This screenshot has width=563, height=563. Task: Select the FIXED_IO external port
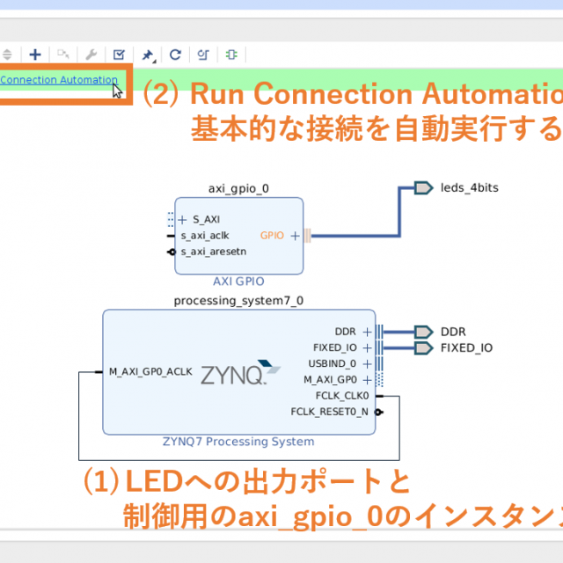pyautogui.click(x=424, y=347)
